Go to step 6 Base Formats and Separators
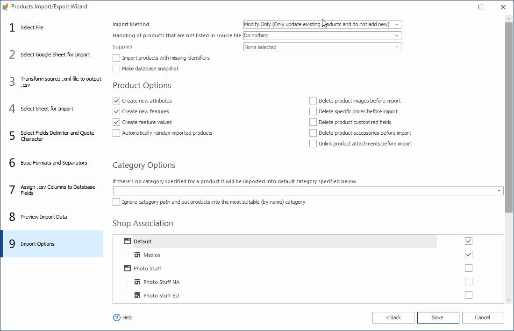This screenshot has width=514, height=331. click(x=52, y=163)
